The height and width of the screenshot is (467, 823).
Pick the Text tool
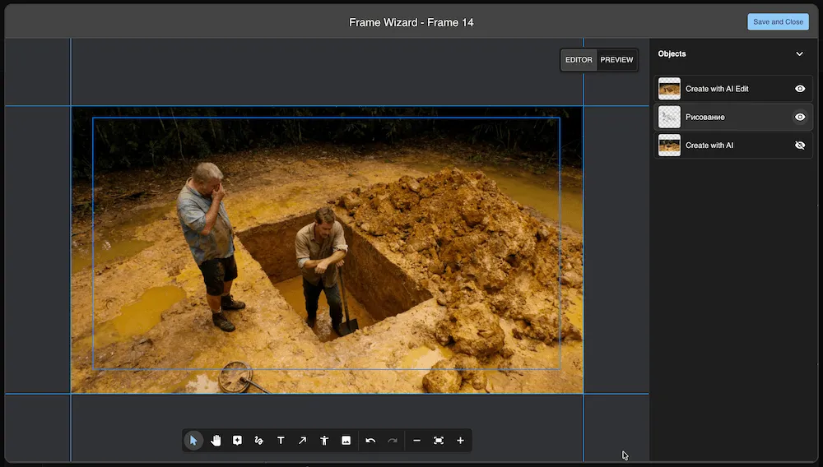tap(281, 441)
